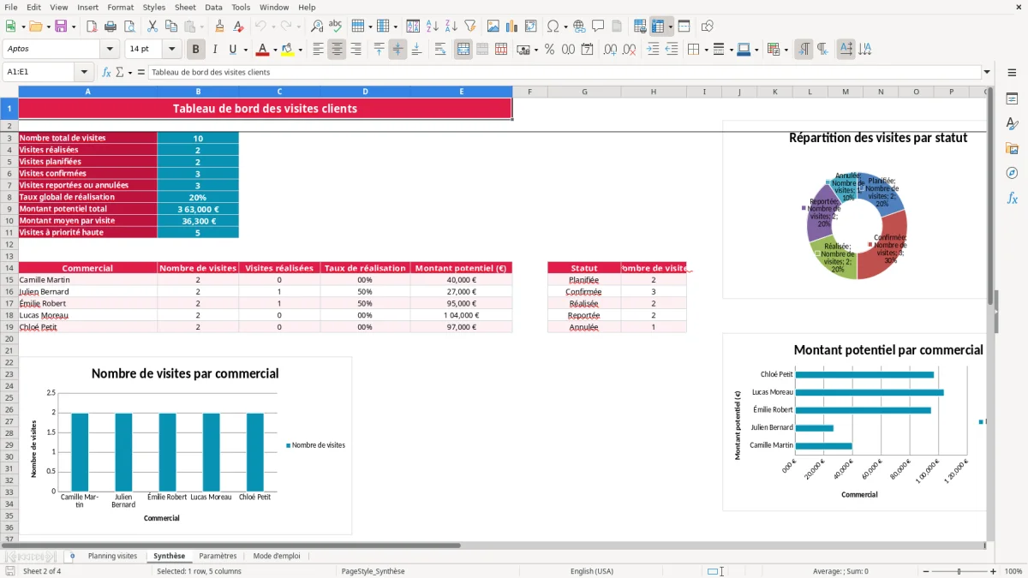
Task: Click the Draw Functions shapes icon
Action: 708,27
